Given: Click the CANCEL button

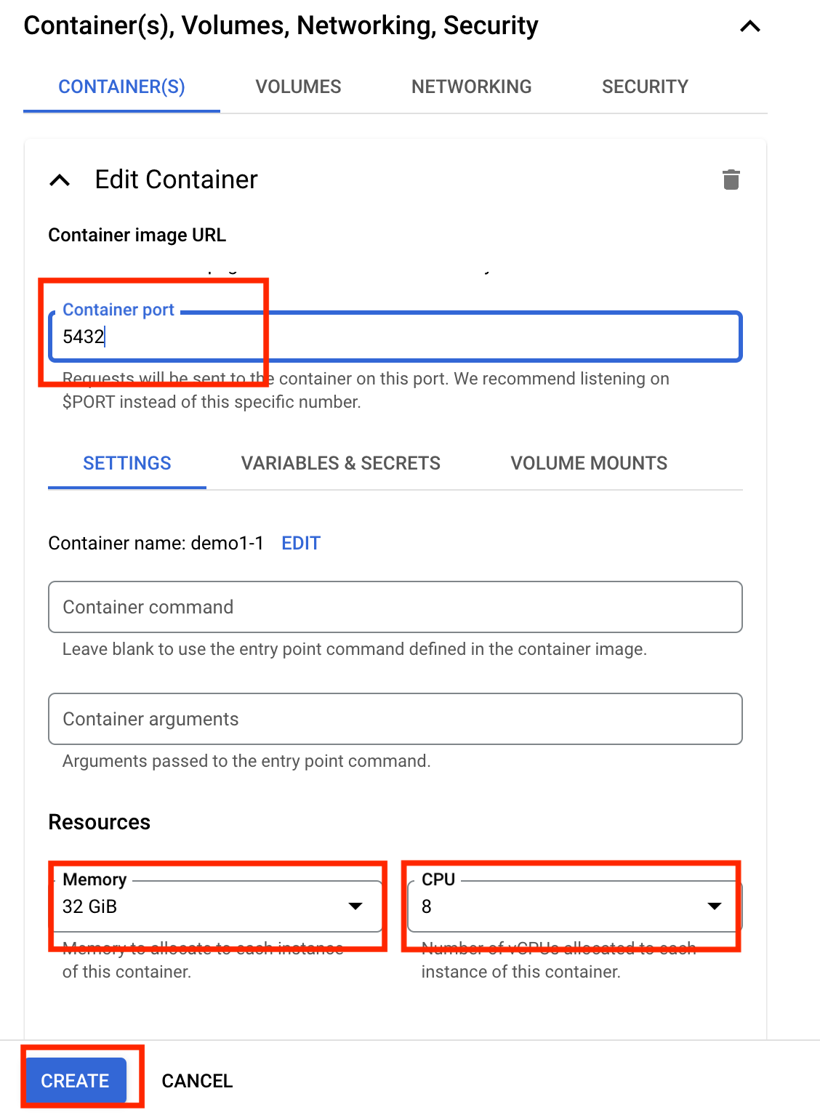Looking at the screenshot, I should tap(197, 1081).
